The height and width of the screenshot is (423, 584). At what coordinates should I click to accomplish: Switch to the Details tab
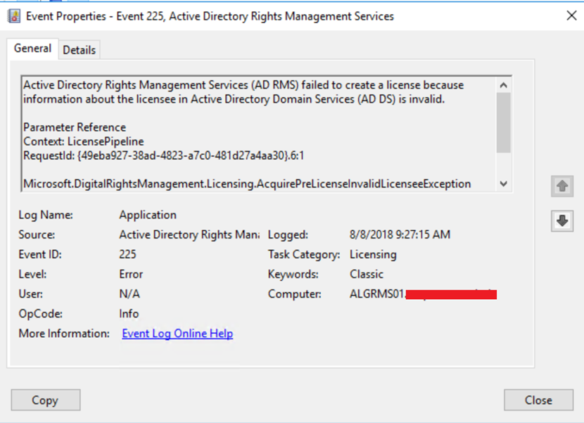coord(79,50)
